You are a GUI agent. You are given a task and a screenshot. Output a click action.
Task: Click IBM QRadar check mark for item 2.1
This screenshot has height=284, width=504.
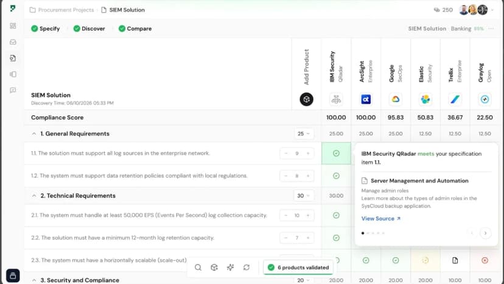[x=336, y=215]
